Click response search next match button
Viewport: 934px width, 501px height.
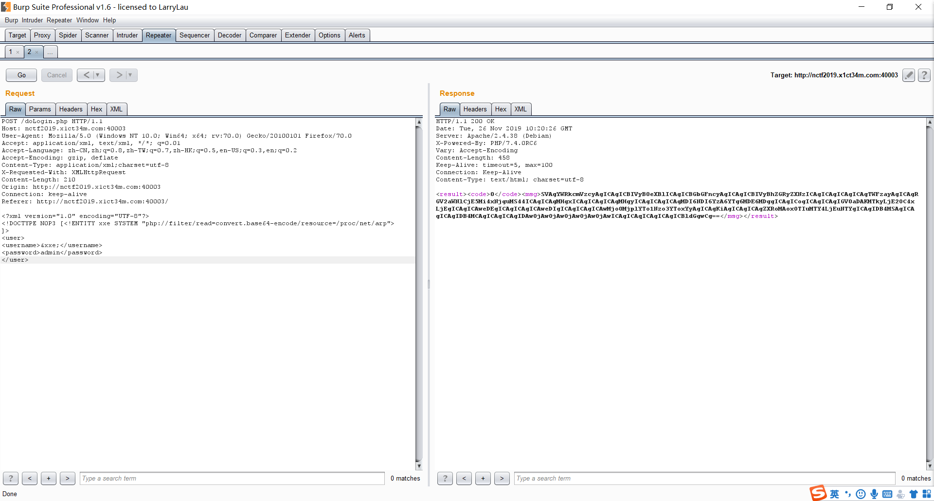[502, 478]
